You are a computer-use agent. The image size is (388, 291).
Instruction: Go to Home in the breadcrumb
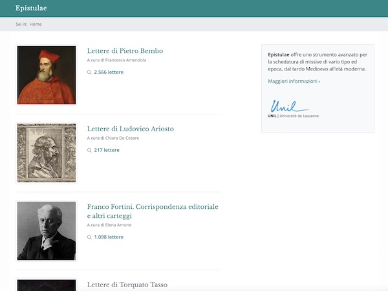pos(36,25)
